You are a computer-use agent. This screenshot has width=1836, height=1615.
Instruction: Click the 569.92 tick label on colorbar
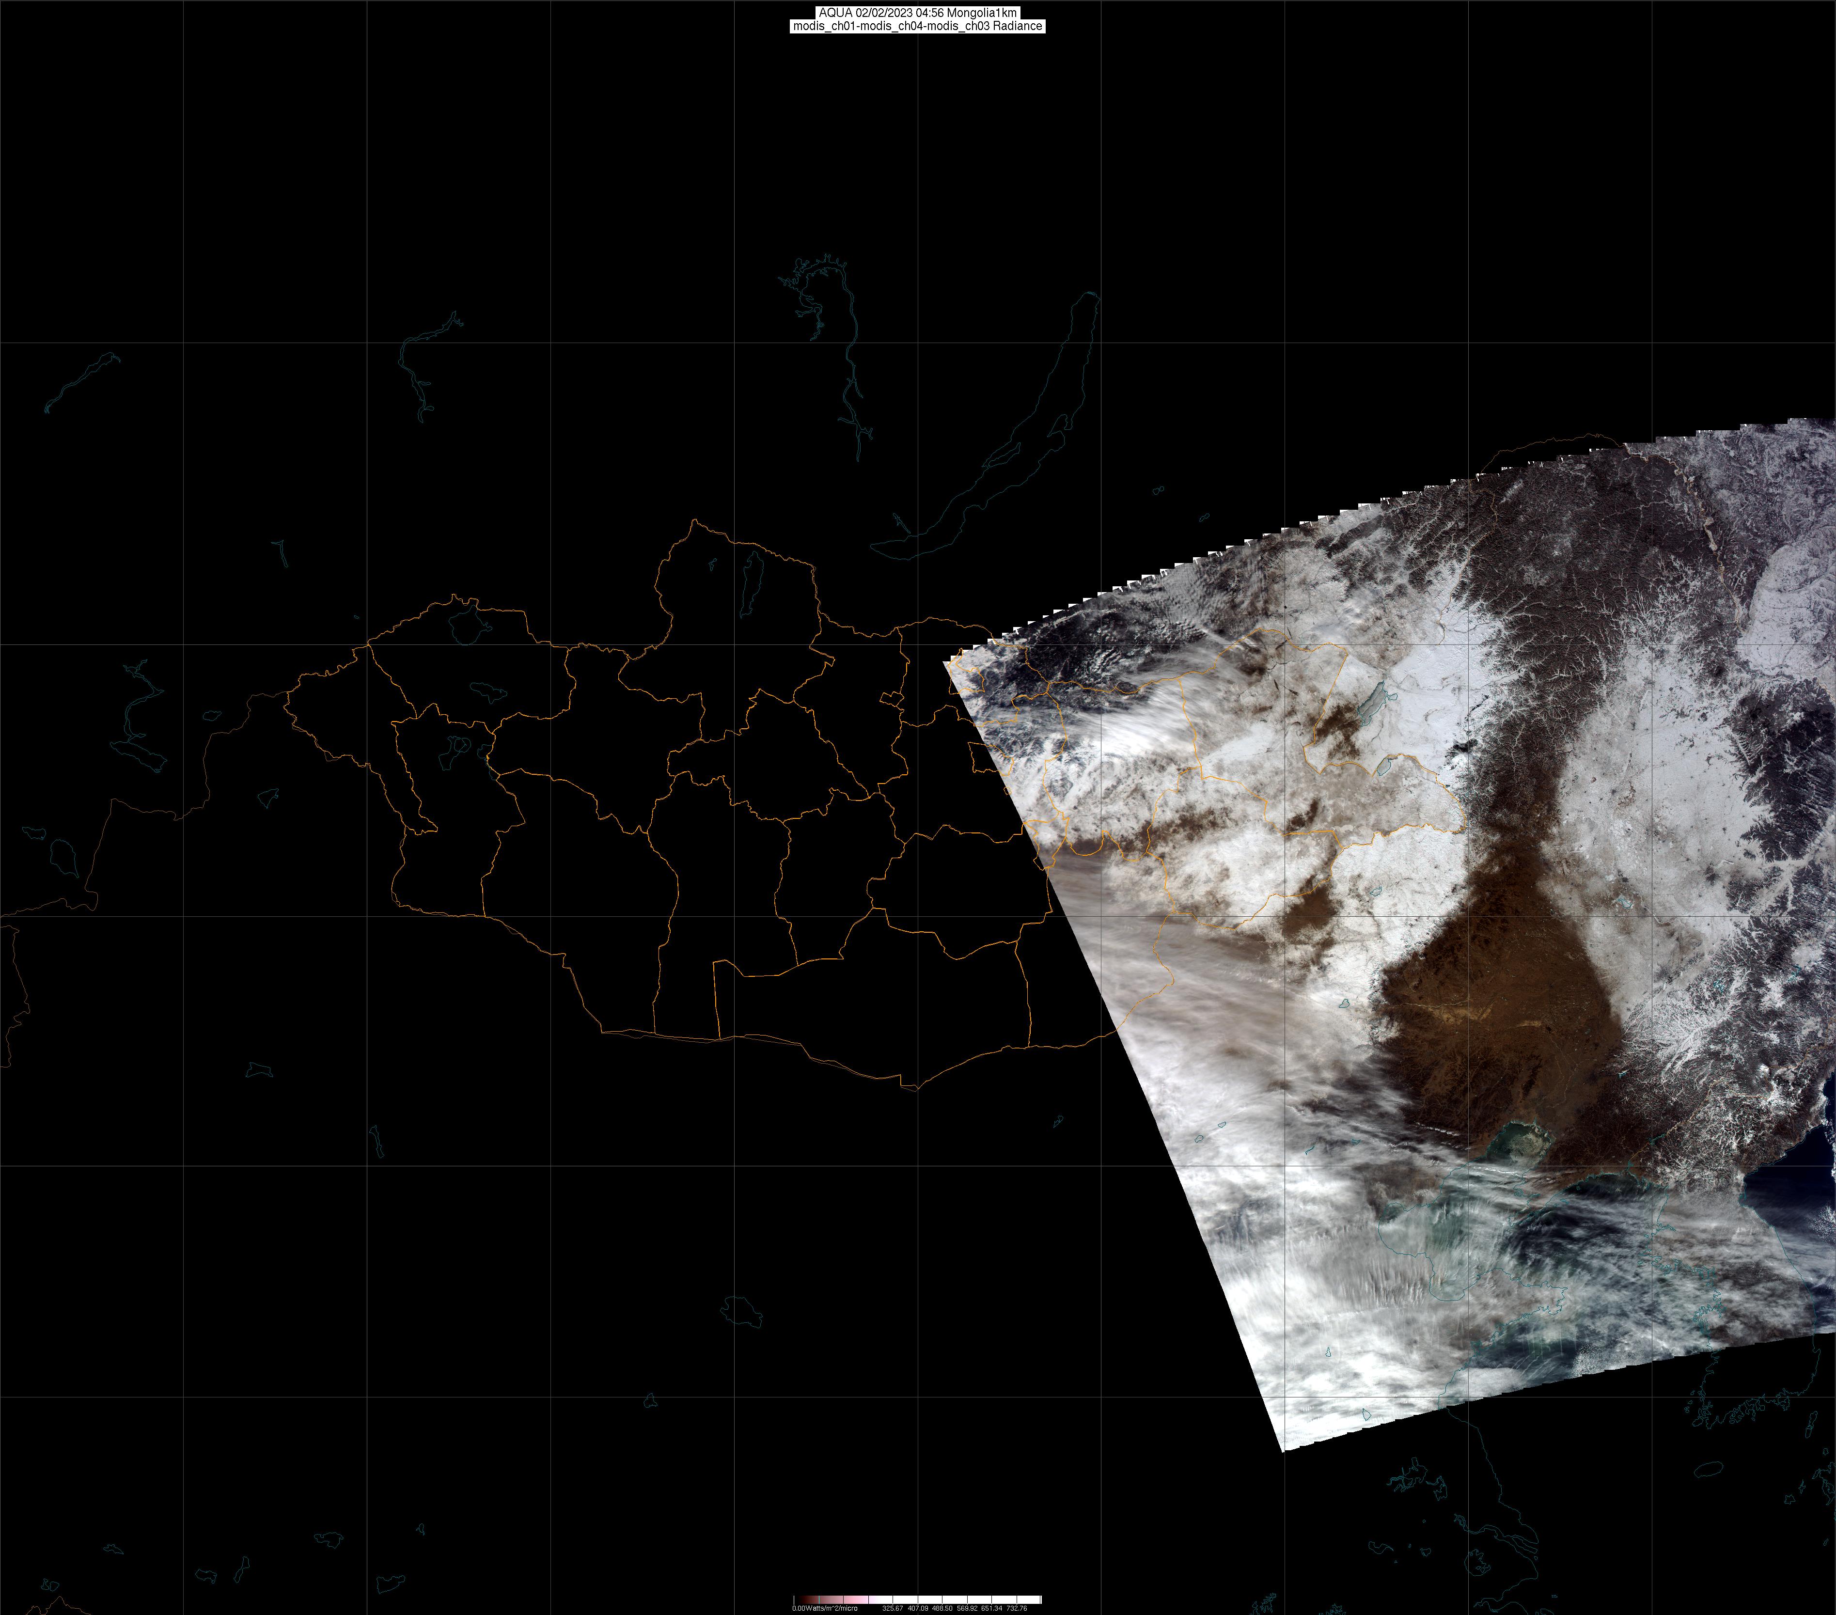click(967, 1608)
